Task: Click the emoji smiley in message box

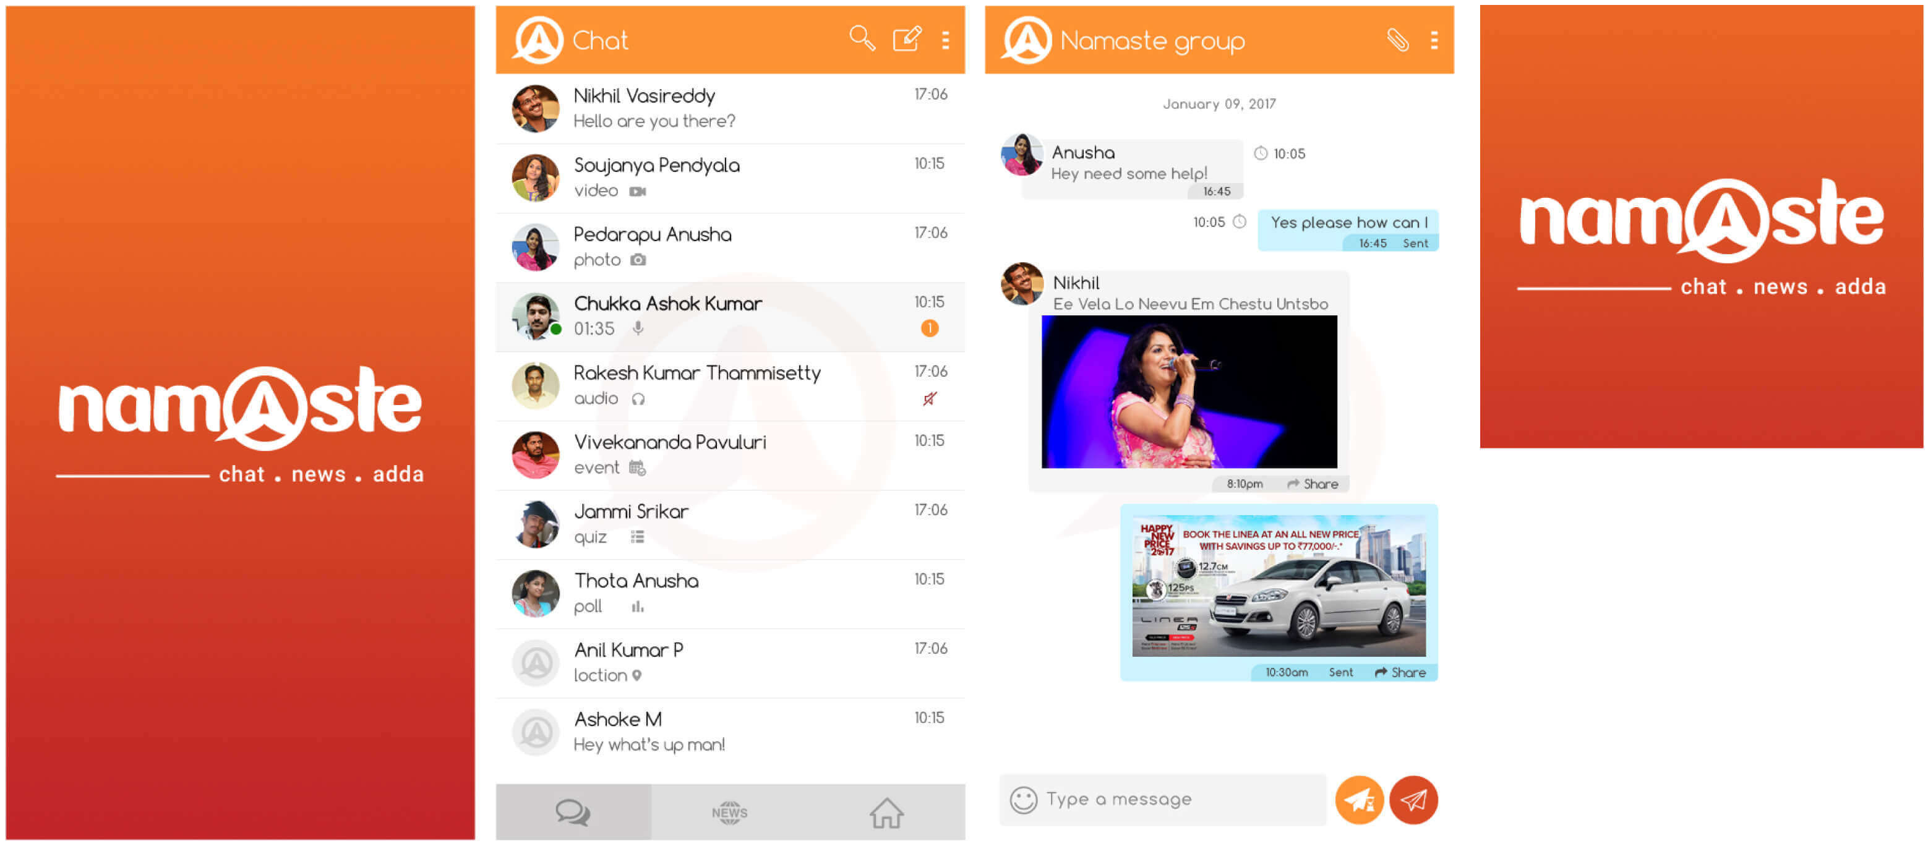Action: coord(1023,800)
